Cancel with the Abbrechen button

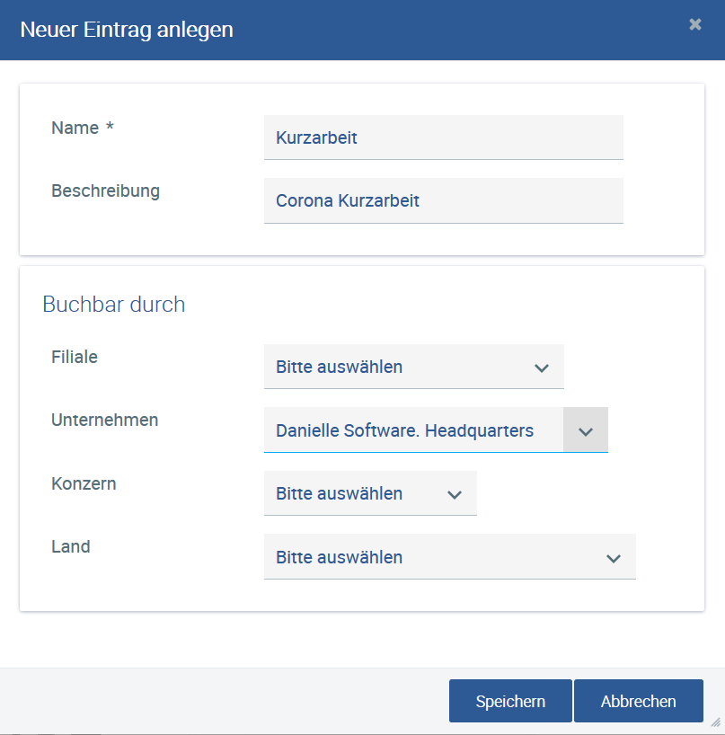click(638, 701)
